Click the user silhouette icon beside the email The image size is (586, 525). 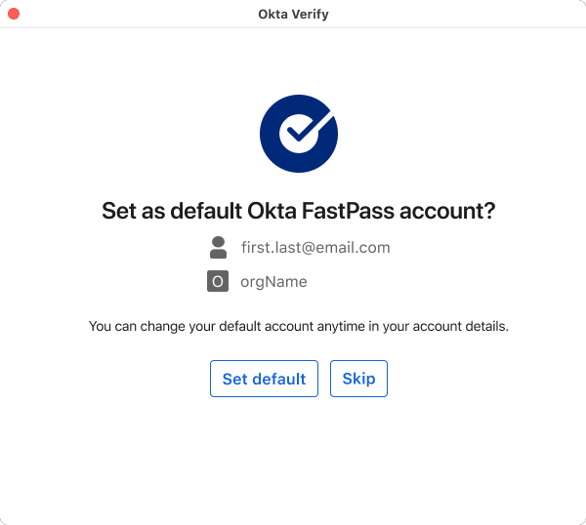218,247
